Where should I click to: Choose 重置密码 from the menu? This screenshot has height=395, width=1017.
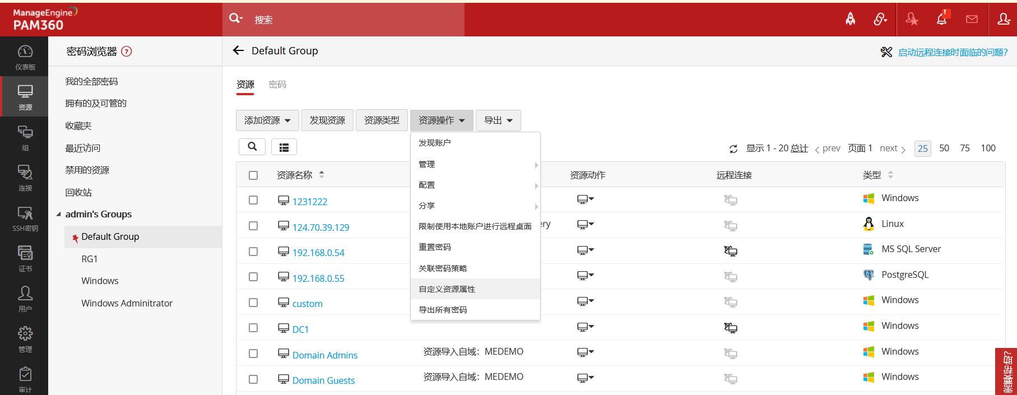475,247
